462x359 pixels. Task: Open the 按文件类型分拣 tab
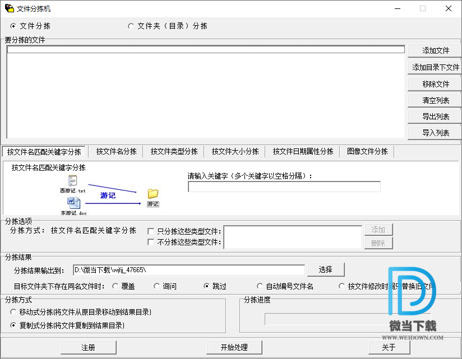pos(174,151)
